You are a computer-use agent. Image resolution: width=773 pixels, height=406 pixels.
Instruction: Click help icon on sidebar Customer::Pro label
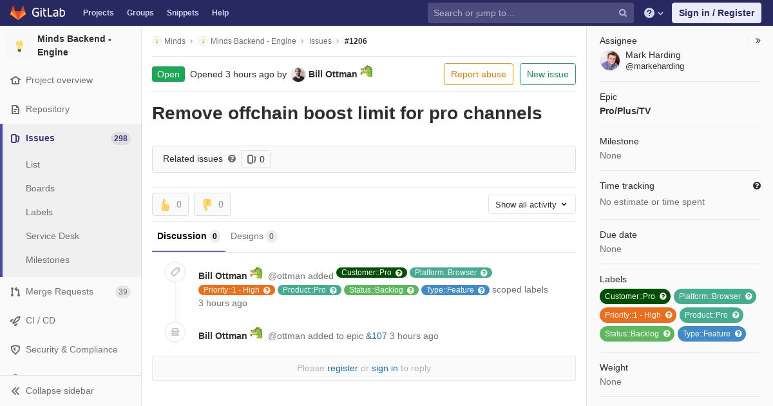pyautogui.click(x=663, y=296)
